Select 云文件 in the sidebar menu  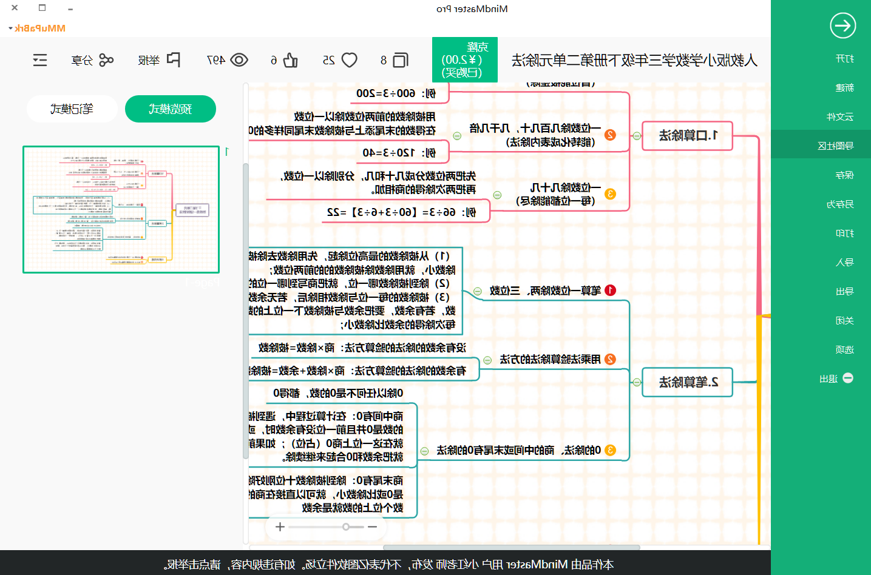pos(840,116)
